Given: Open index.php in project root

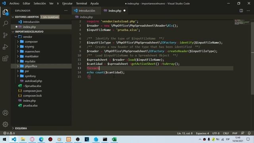Looking at the screenshot, I should [41, 100].
